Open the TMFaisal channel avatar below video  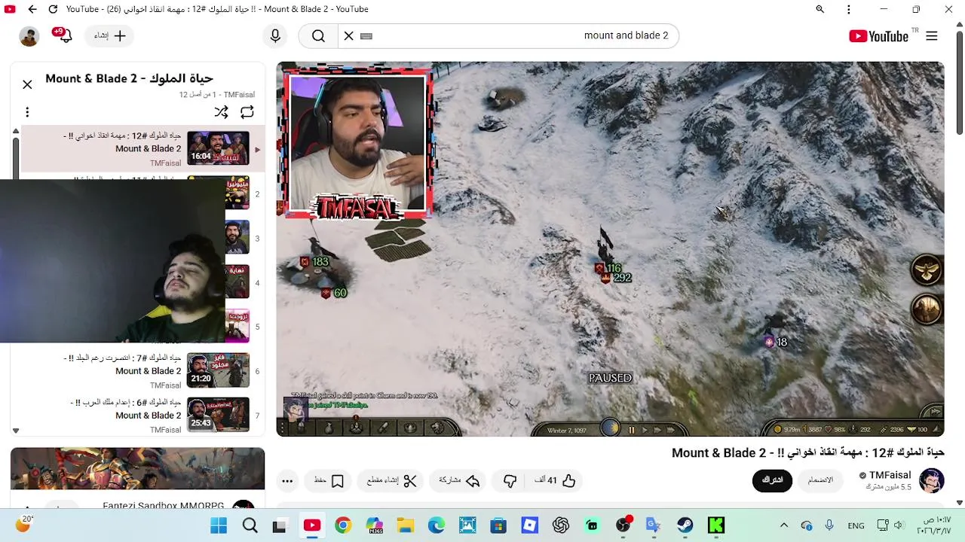click(932, 480)
